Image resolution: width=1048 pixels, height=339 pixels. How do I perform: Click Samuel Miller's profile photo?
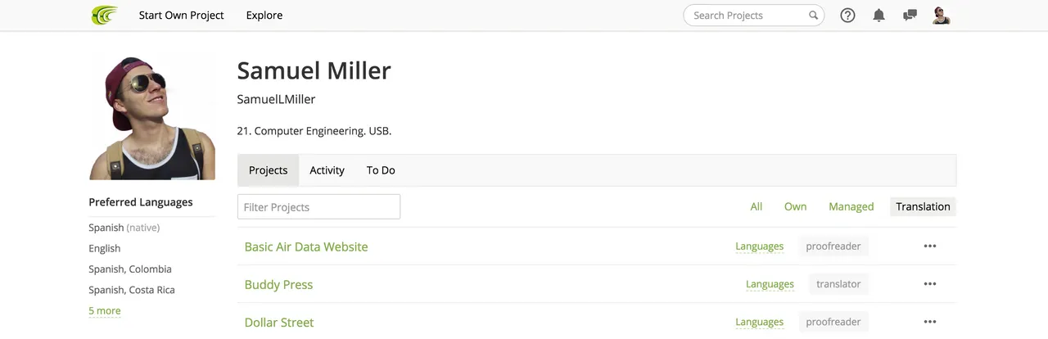(x=152, y=118)
